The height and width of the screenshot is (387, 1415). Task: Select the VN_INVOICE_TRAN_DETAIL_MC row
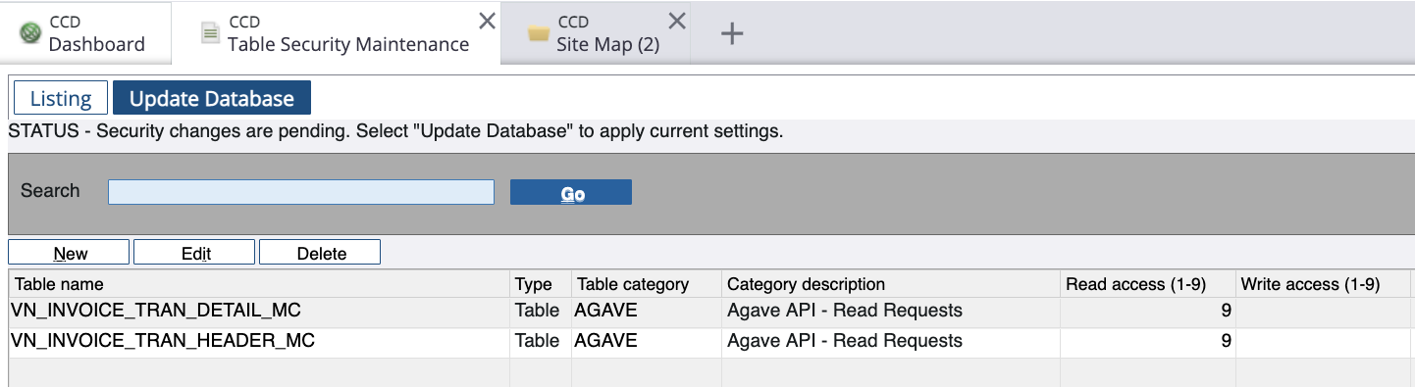click(x=710, y=312)
